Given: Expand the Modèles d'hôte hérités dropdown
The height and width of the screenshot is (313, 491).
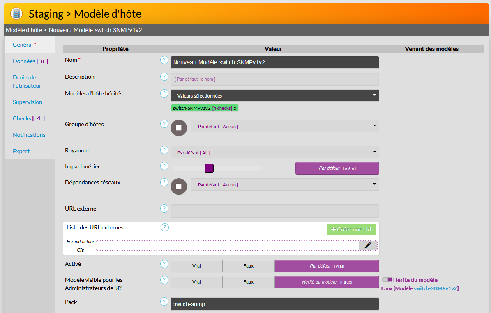Looking at the screenshot, I should pos(274,95).
